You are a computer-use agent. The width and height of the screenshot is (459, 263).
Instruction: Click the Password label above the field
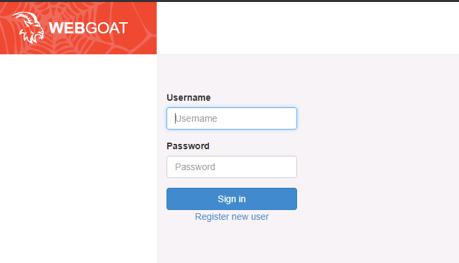coord(188,146)
